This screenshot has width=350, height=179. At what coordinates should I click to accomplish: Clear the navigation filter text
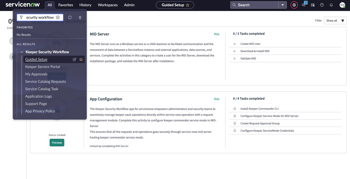(x=58, y=17)
